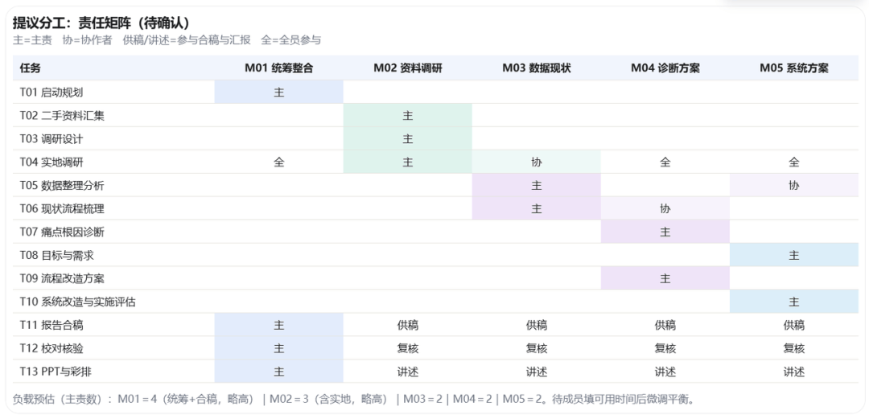
Task: Select the T10 系统改造与实施评估 row label
Action: pyautogui.click(x=77, y=302)
